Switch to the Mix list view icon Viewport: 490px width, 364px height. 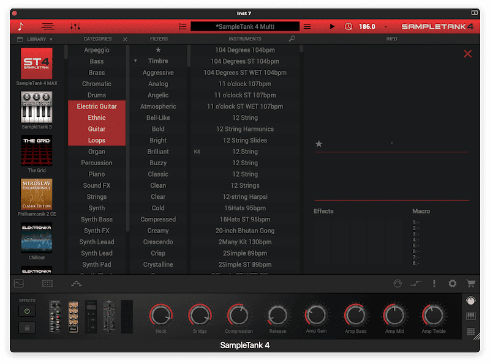click(48, 26)
